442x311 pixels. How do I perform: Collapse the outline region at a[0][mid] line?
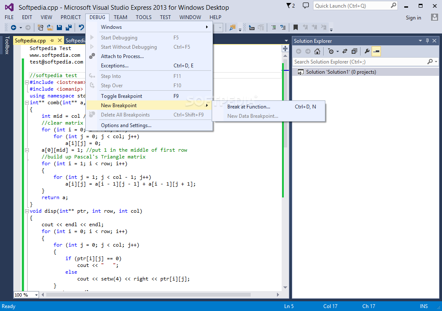[x=27, y=150]
